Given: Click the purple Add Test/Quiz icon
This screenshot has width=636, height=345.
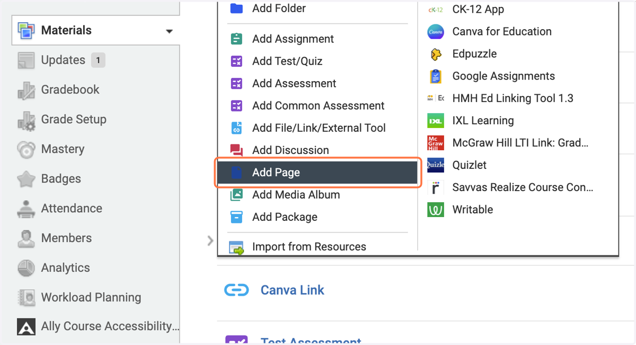Looking at the screenshot, I should tap(236, 61).
